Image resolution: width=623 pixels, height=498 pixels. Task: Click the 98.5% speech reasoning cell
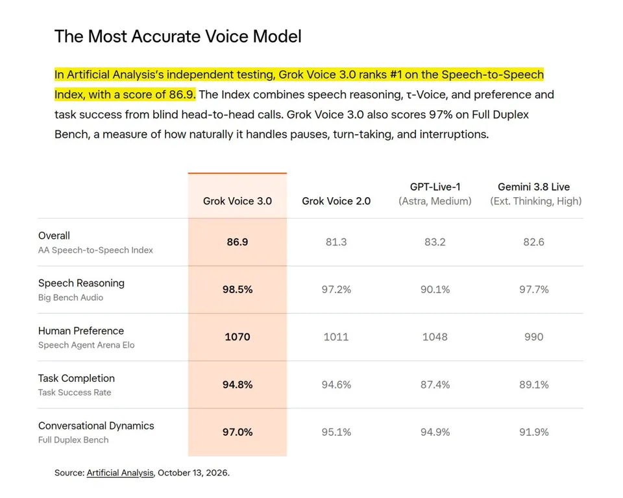click(x=238, y=289)
